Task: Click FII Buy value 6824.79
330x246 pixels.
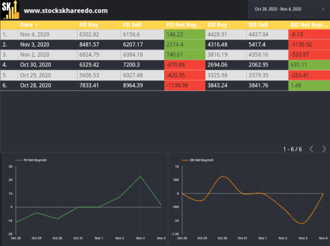Action: tap(89, 55)
